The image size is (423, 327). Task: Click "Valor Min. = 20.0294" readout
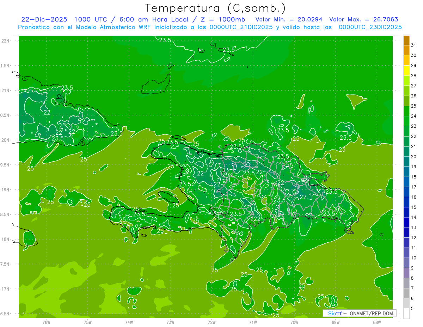pyautogui.click(x=289, y=19)
